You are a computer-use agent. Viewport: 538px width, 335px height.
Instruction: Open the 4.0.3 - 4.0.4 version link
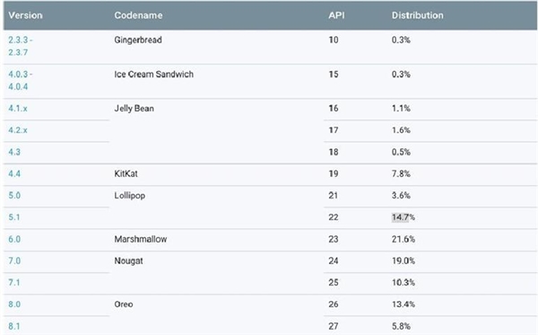pos(21,81)
